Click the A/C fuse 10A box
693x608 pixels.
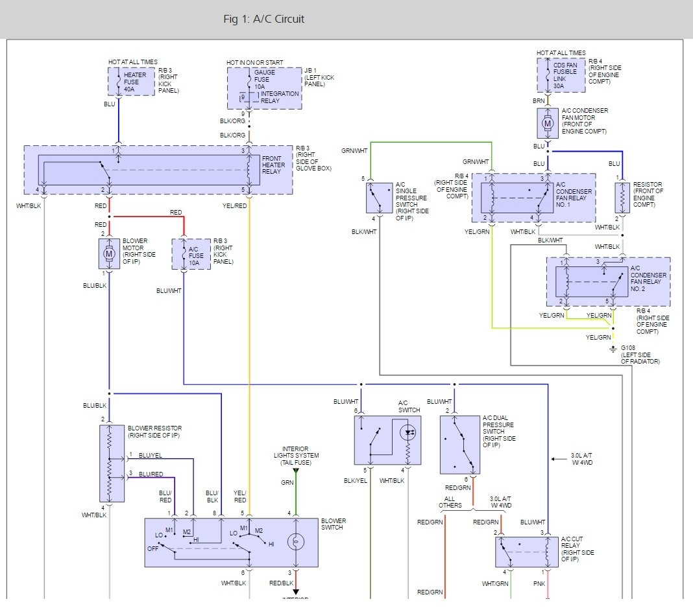click(x=191, y=254)
